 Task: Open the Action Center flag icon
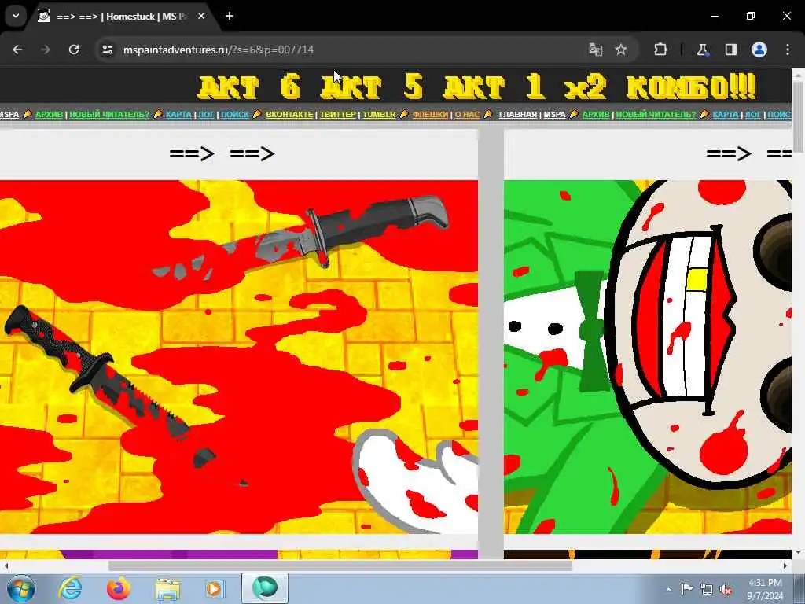(x=687, y=589)
